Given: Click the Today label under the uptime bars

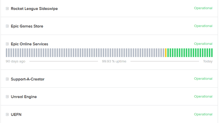Looking at the screenshot, I should (x=208, y=61).
